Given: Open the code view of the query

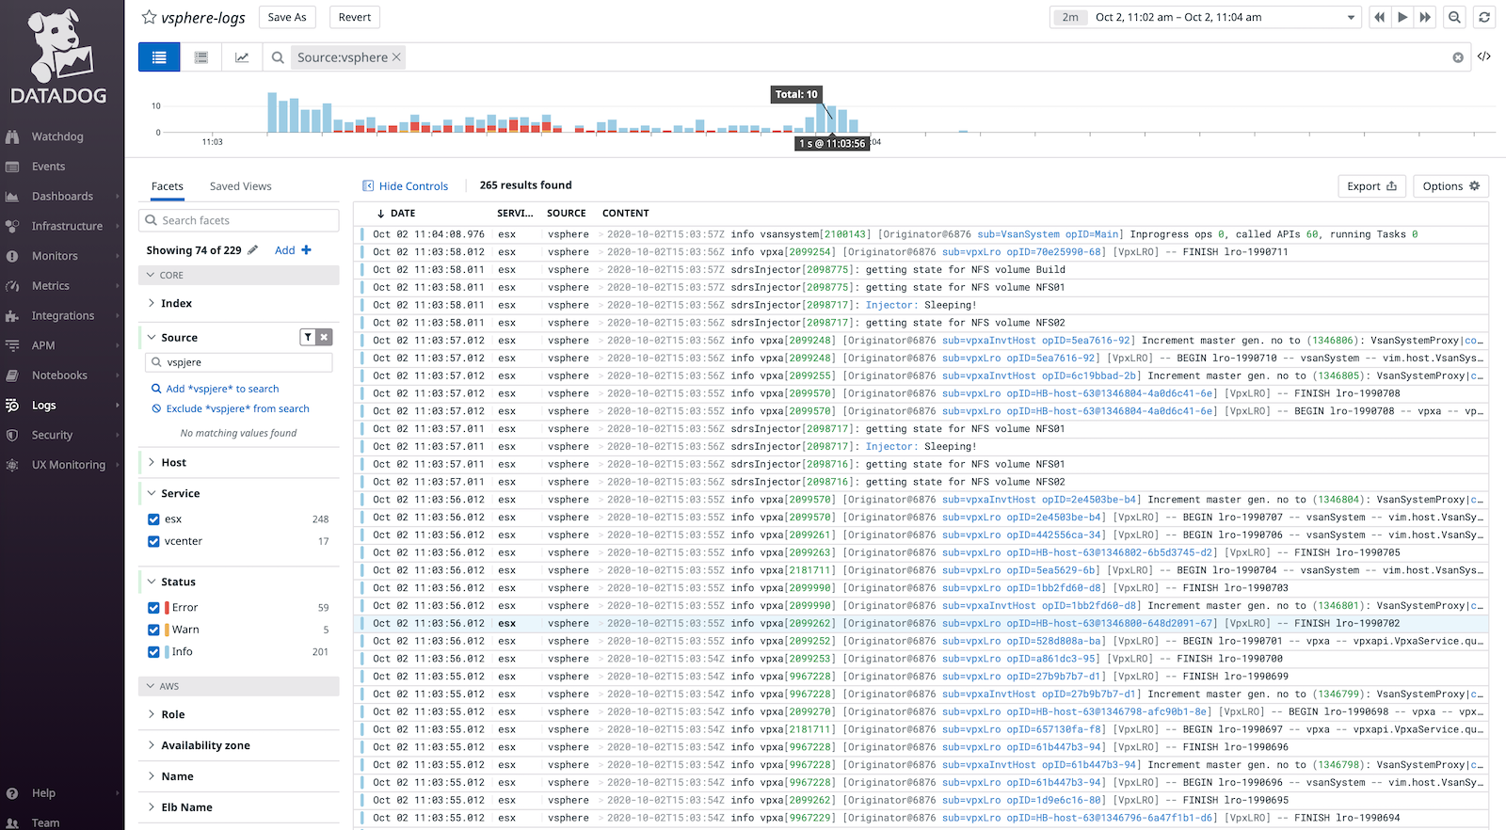Looking at the screenshot, I should [x=1484, y=57].
